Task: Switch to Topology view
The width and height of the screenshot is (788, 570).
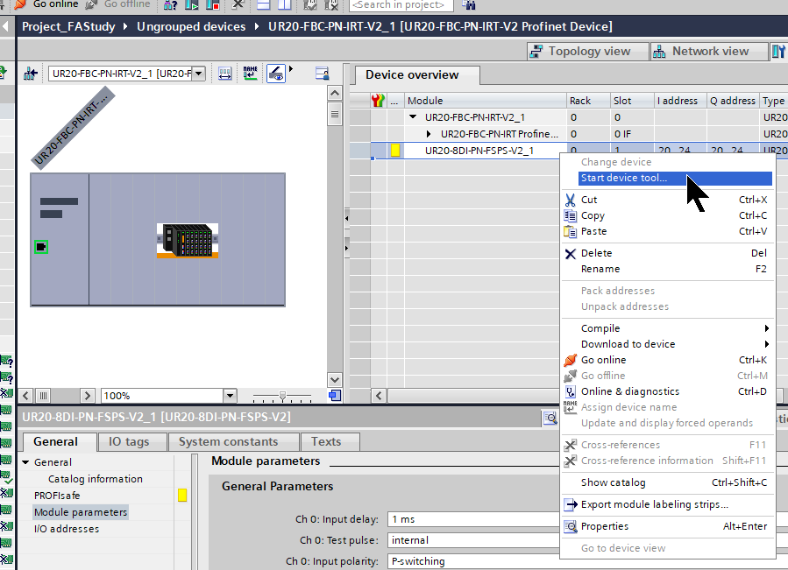Action: 588,52
